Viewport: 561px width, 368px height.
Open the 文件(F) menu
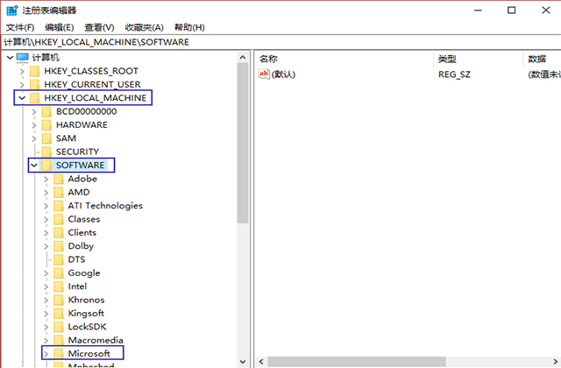20,27
